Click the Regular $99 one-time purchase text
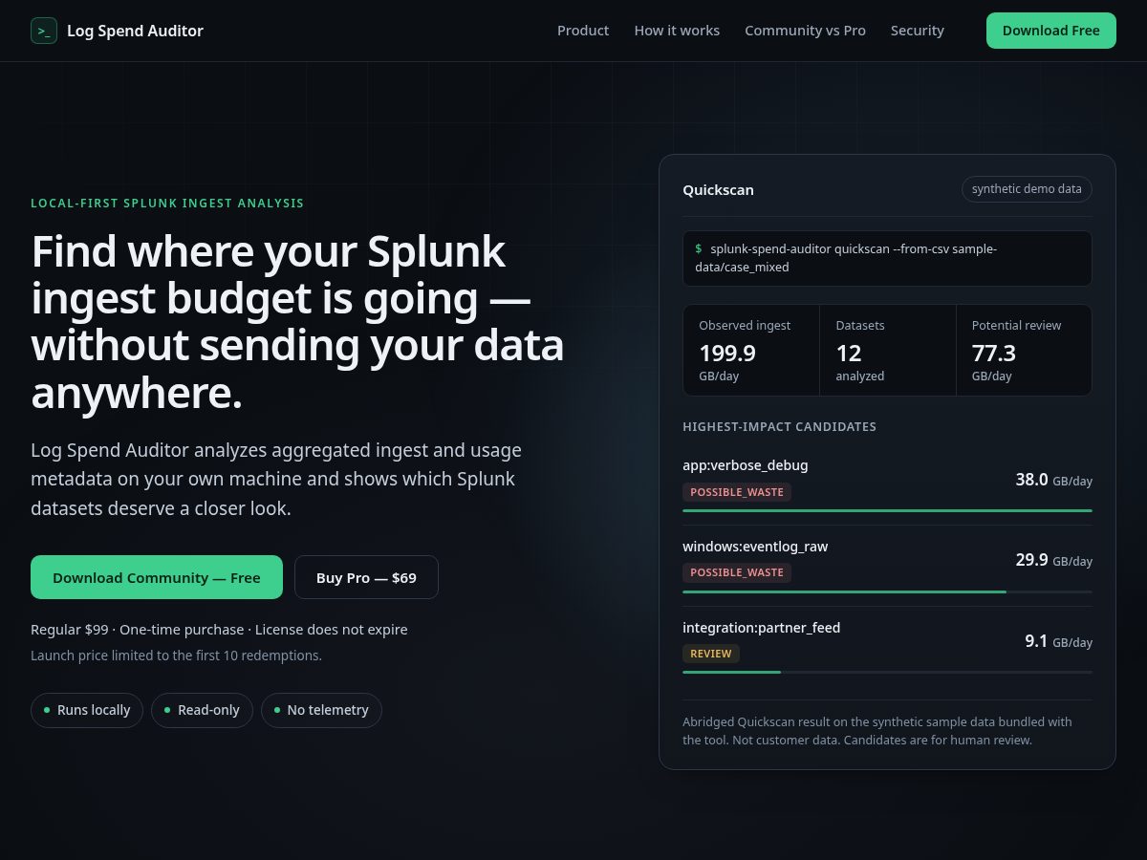 (219, 630)
